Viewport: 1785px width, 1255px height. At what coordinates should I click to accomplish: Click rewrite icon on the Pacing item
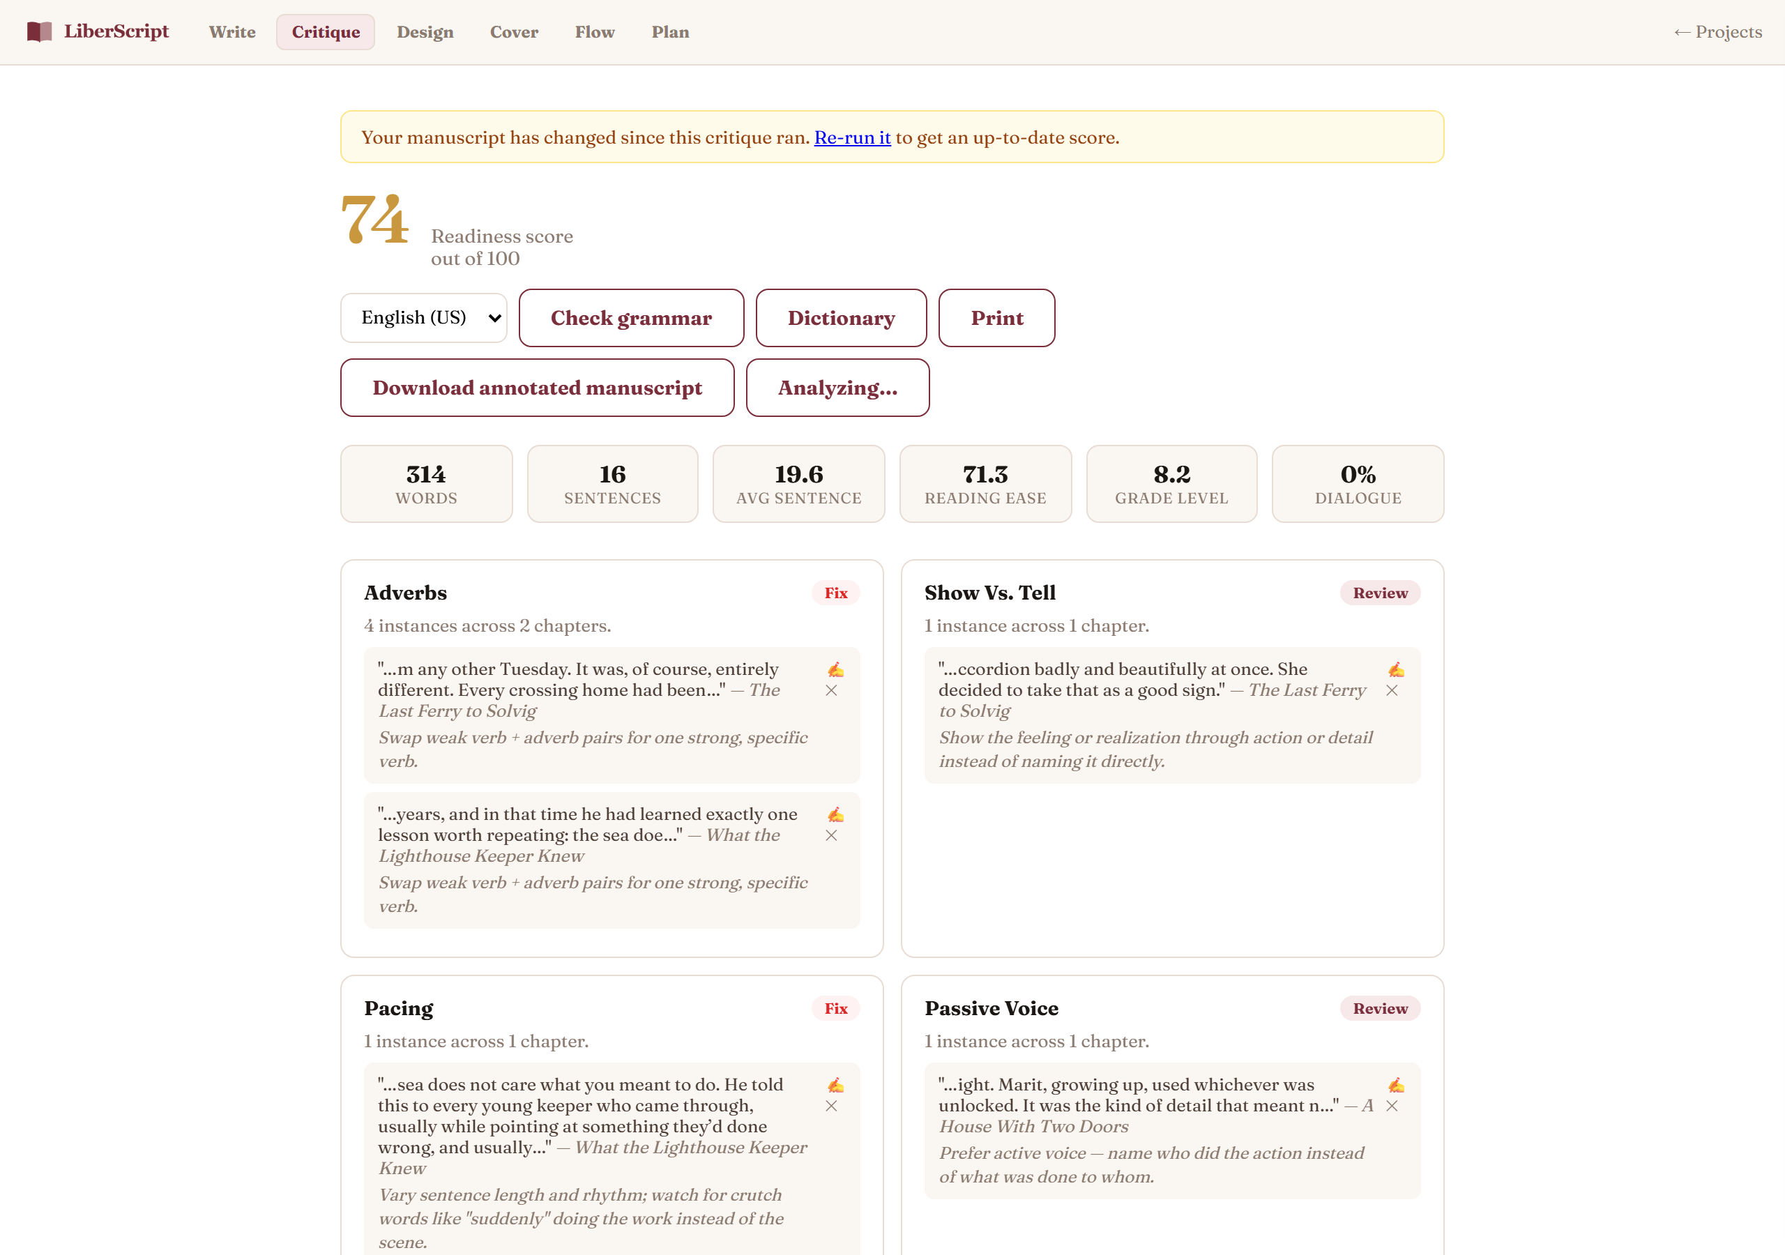pyautogui.click(x=836, y=1085)
